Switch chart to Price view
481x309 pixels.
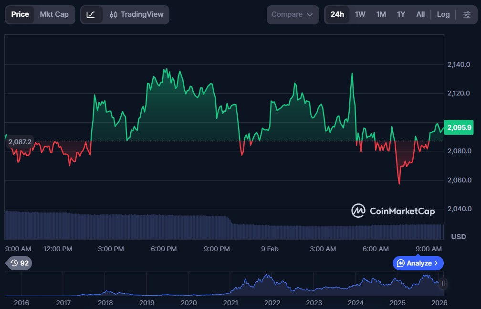(20, 14)
